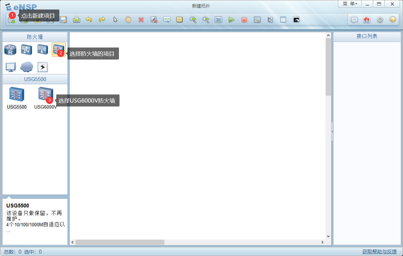Select the PC terminal device category
Viewport: 403px width, 256px height.
10,67
